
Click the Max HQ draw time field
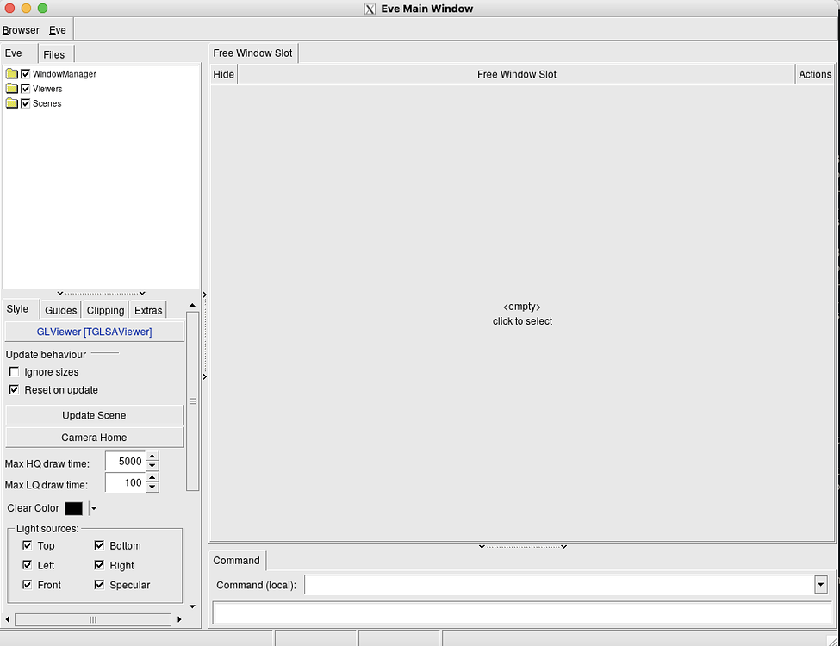(x=126, y=461)
